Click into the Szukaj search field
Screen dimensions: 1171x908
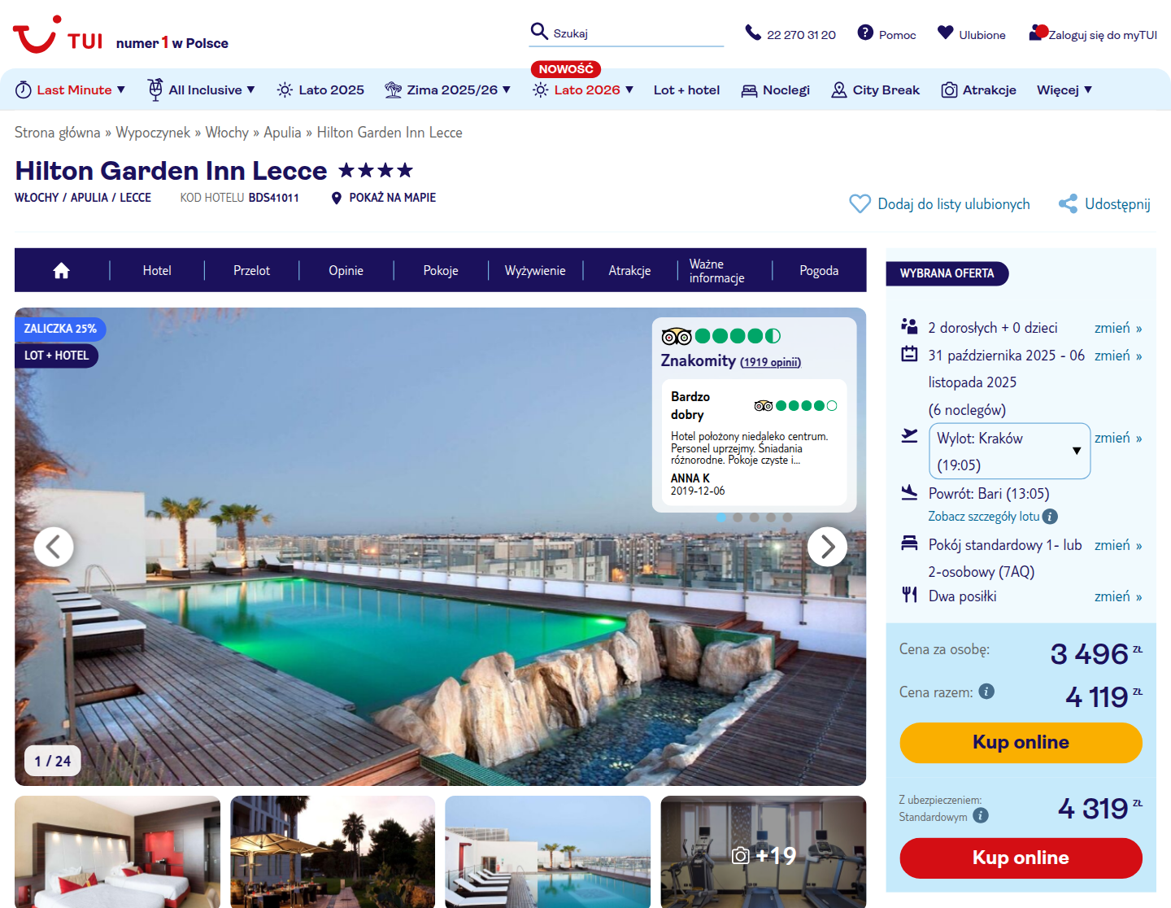637,33
